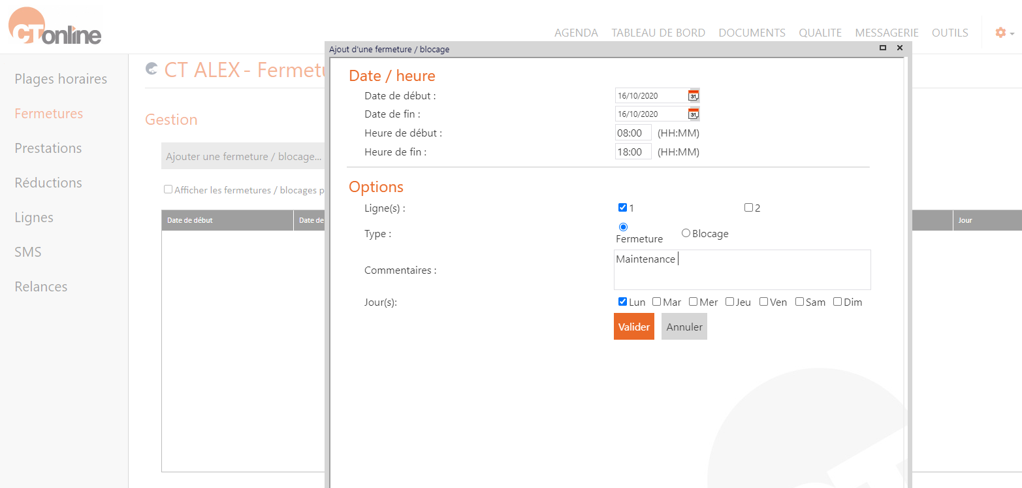Image resolution: width=1022 pixels, height=488 pixels.
Task: Open the Date de début calendar picker
Action: (694, 95)
